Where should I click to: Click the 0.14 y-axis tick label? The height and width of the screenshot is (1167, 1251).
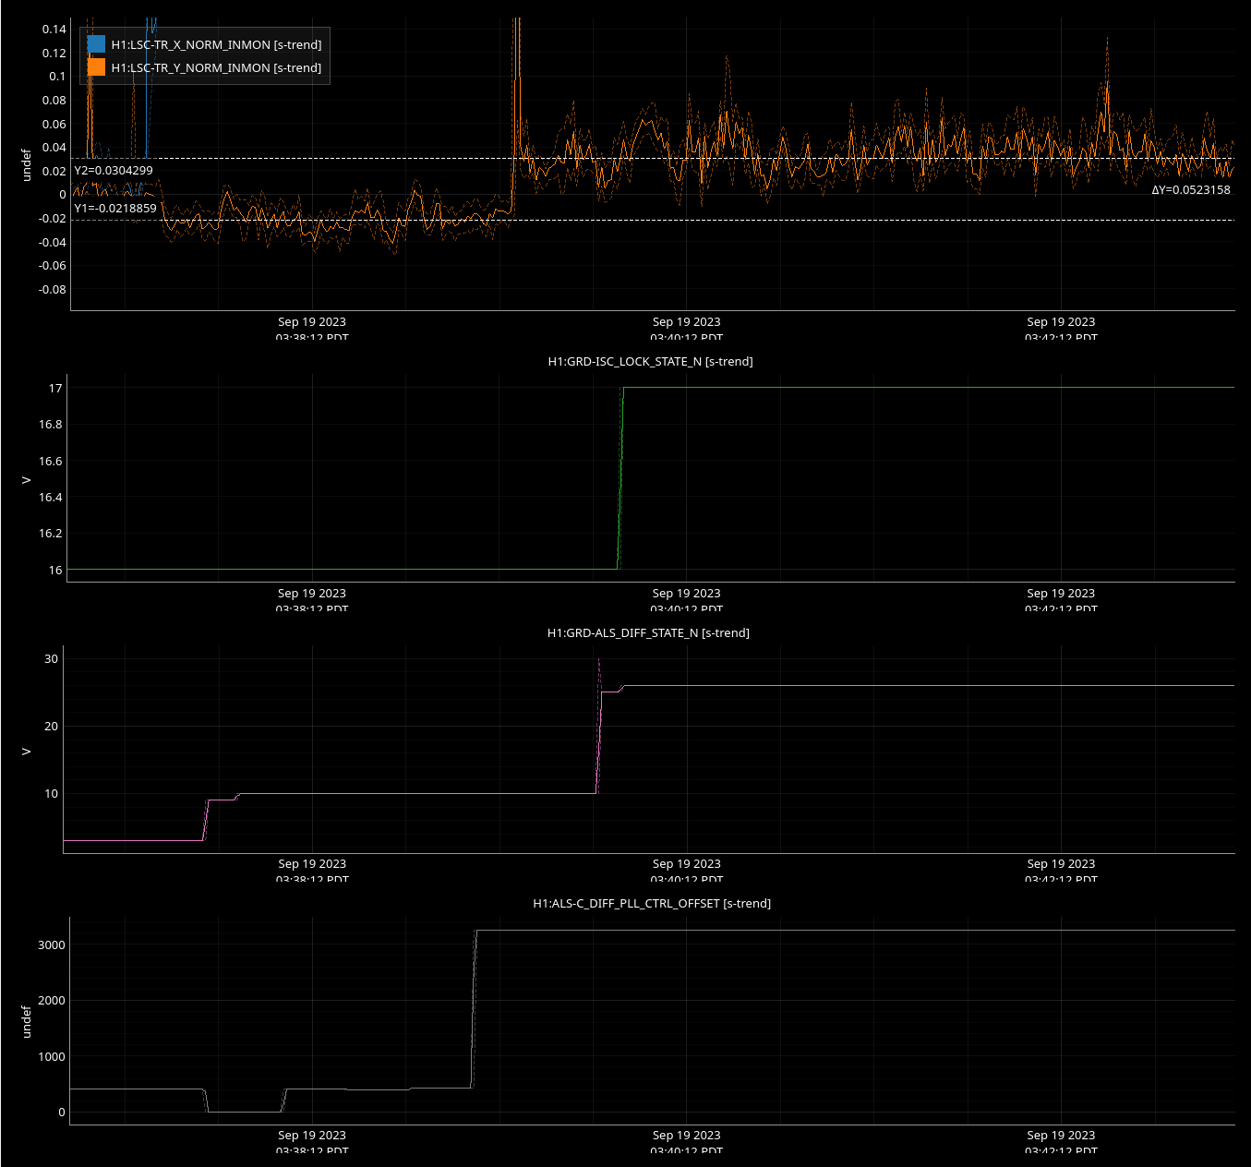click(x=54, y=30)
